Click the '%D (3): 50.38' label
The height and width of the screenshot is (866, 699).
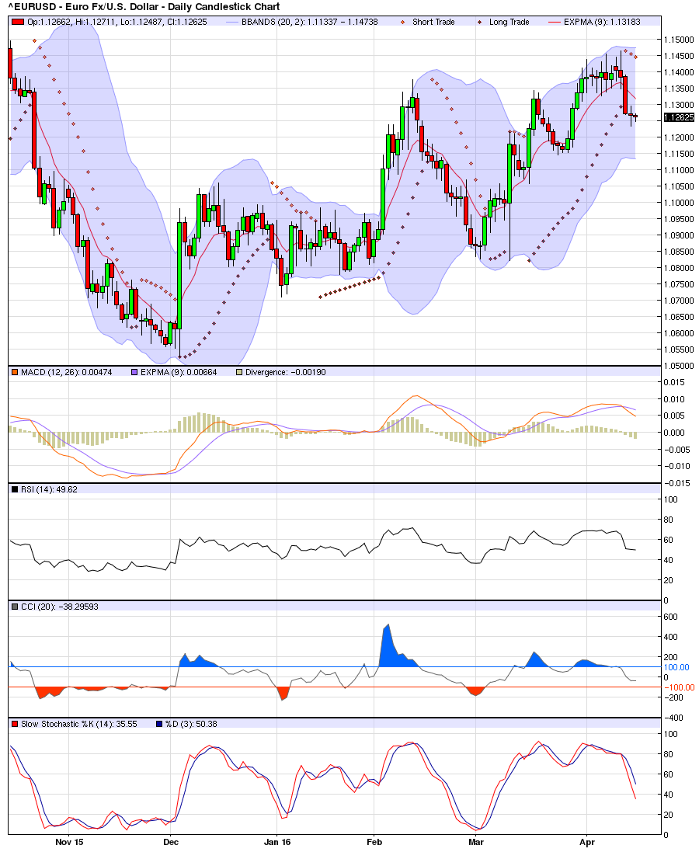pyautogui.click(x=191, y=724)
